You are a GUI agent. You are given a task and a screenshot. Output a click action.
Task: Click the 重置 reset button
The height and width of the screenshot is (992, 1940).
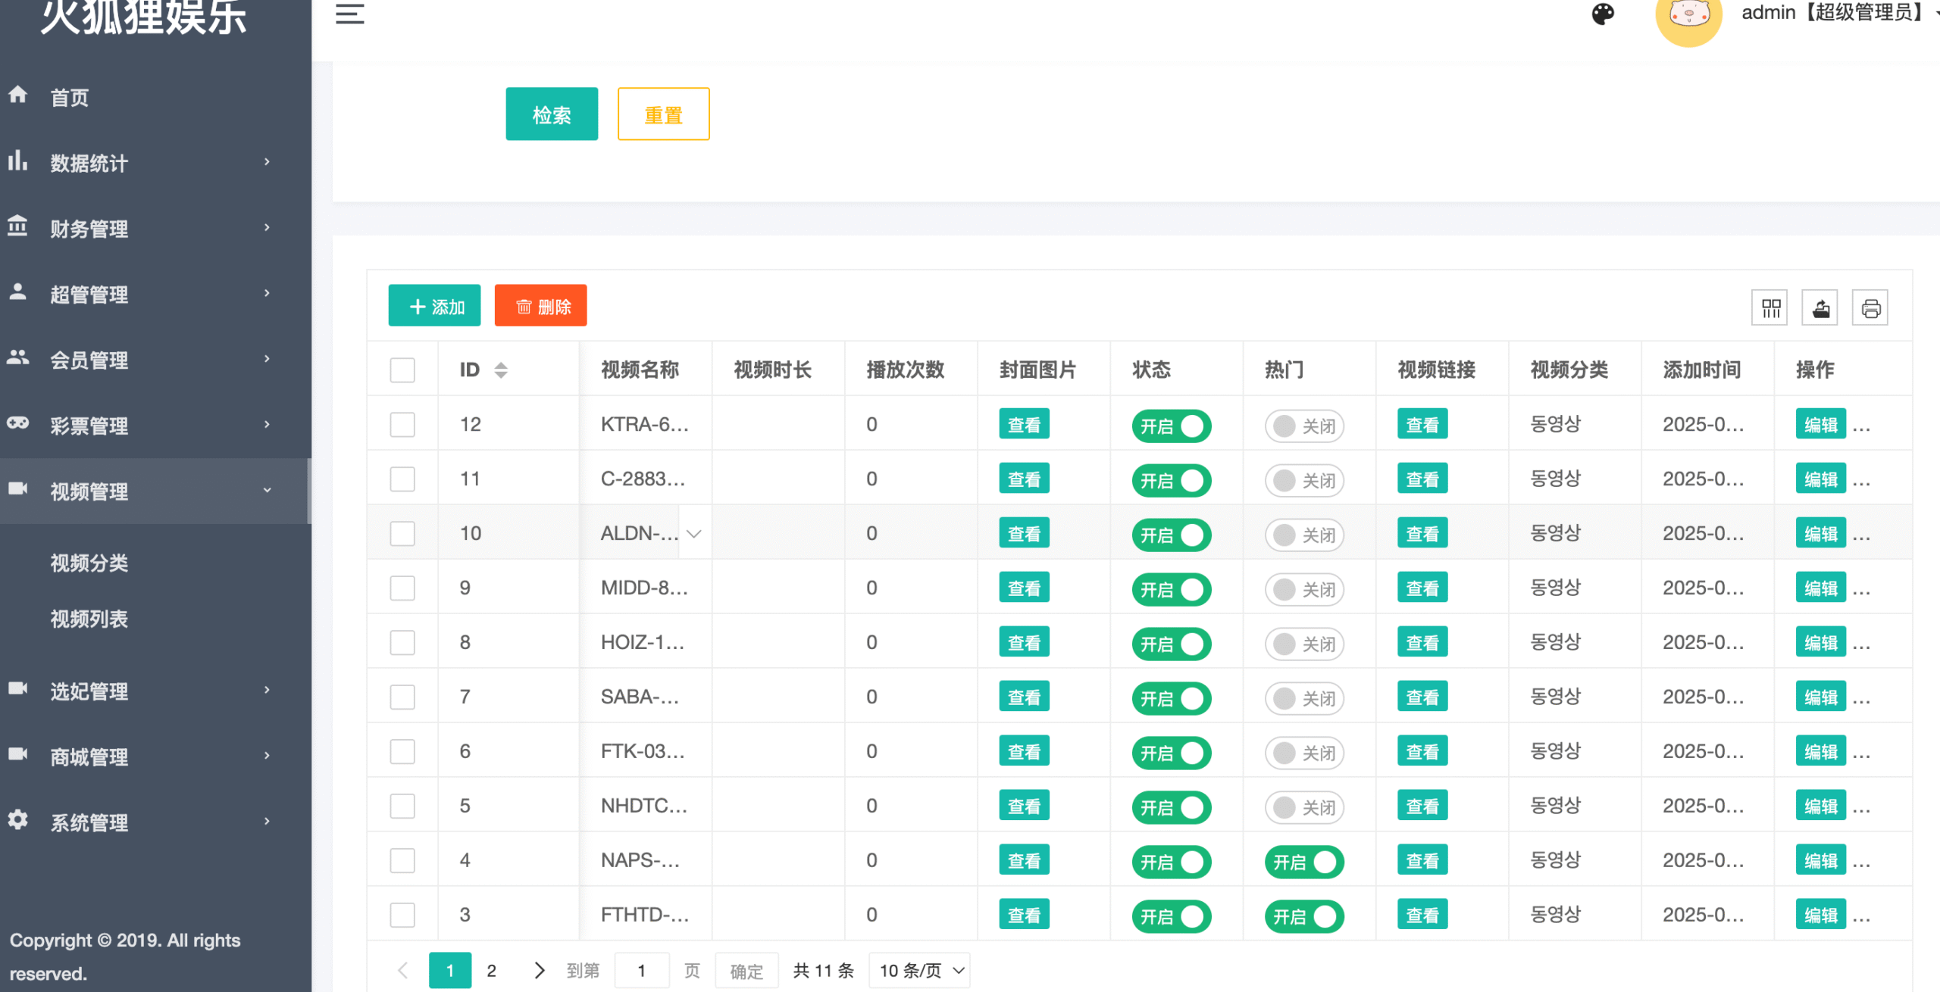[x=664, y=114]
